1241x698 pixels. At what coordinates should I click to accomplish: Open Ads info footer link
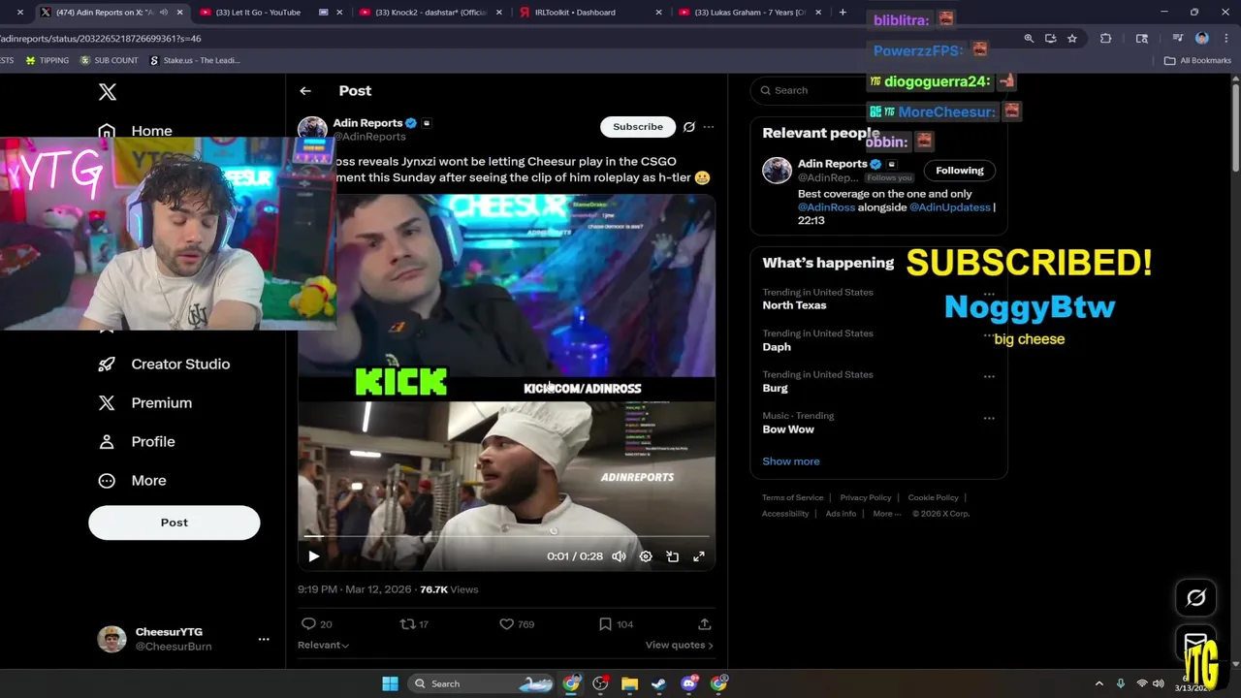tap(842, 514)
